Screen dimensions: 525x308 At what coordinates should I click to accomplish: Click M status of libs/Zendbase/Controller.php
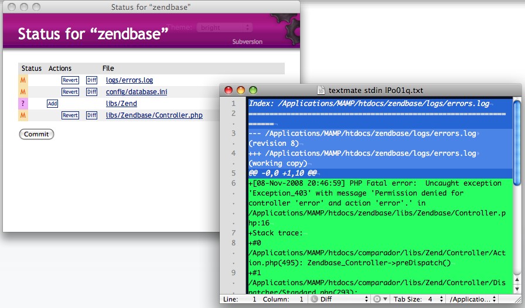click(23, 115)
